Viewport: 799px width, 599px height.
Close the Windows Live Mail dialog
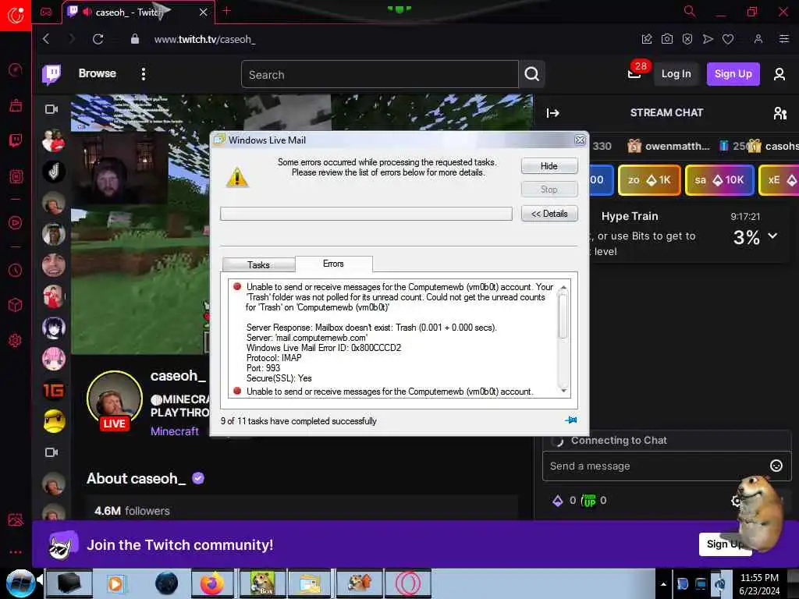580,140
